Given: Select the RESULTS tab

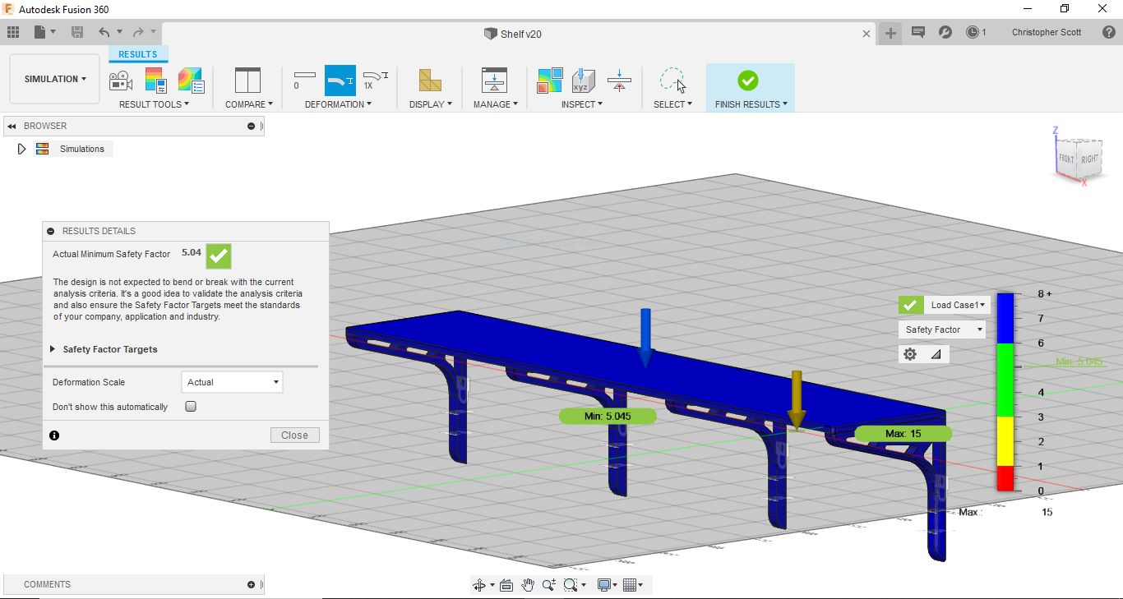Looking at the screenshot, I should 137,54.
